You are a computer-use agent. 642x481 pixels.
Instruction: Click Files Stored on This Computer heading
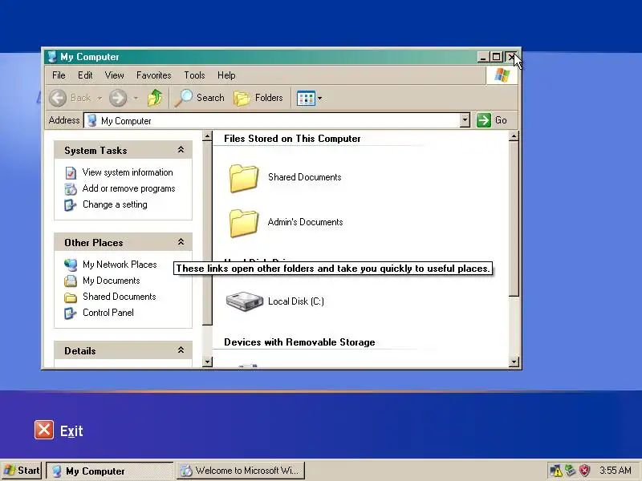[x=292, y=139]
